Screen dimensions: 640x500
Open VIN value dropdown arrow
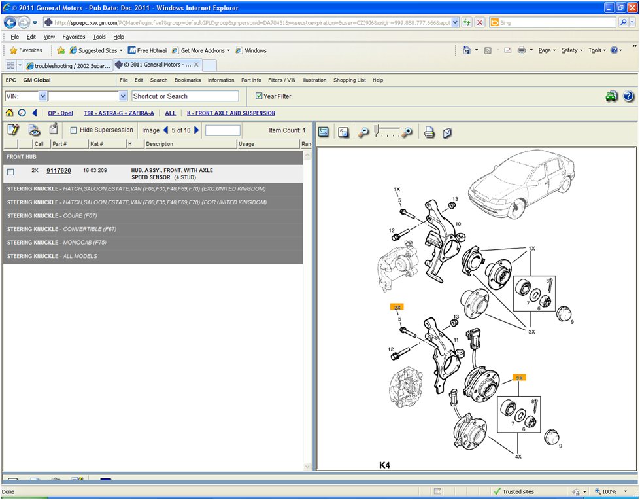click(124, 96)
